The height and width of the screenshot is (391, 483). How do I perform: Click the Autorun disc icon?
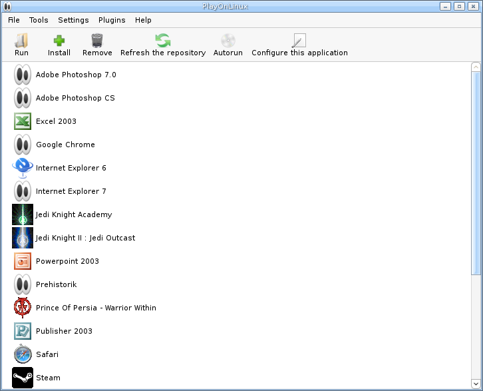(x=228, y=41)
